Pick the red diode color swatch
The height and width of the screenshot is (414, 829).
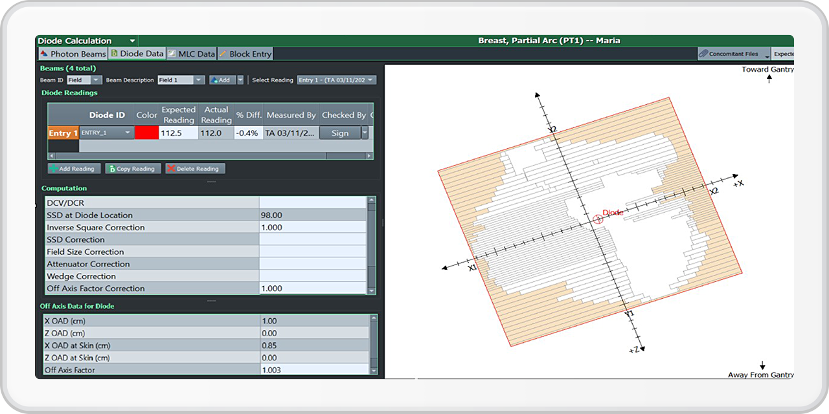146,133
